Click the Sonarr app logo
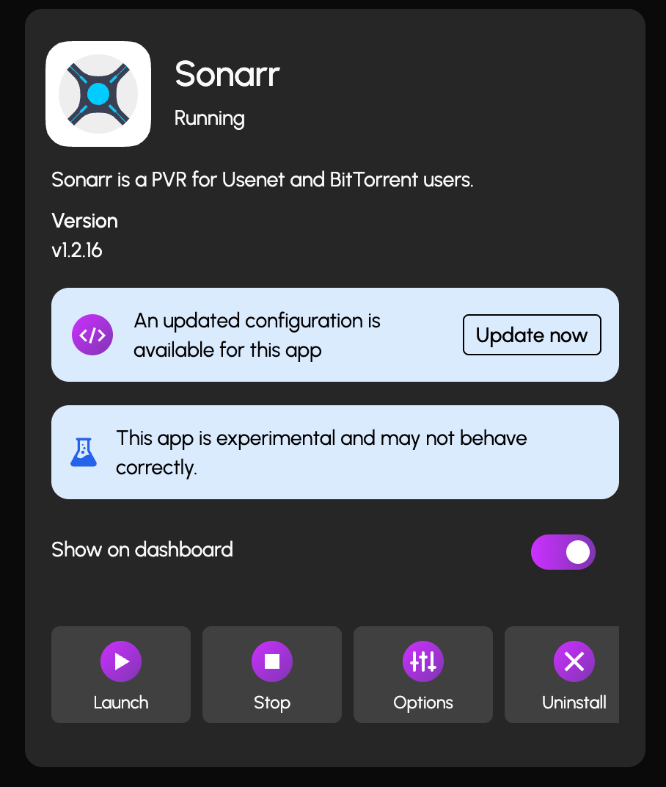 [x=98, y=94]
